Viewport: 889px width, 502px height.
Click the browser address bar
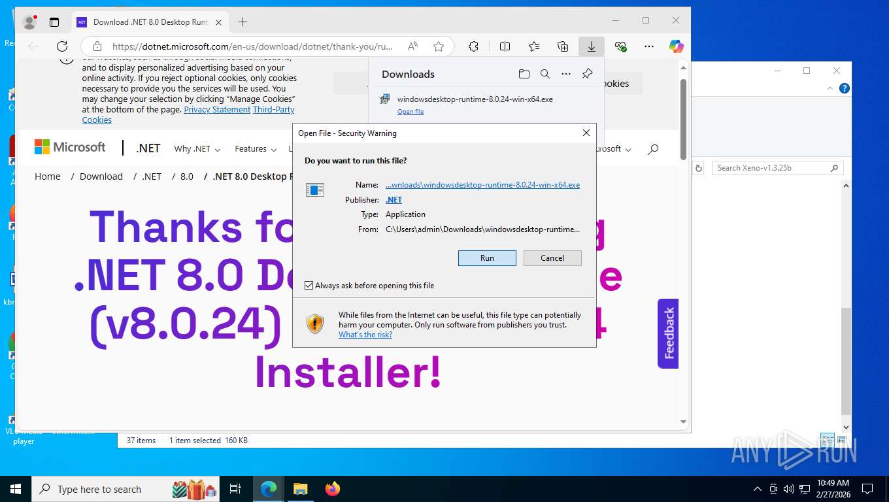coord(252,46)
